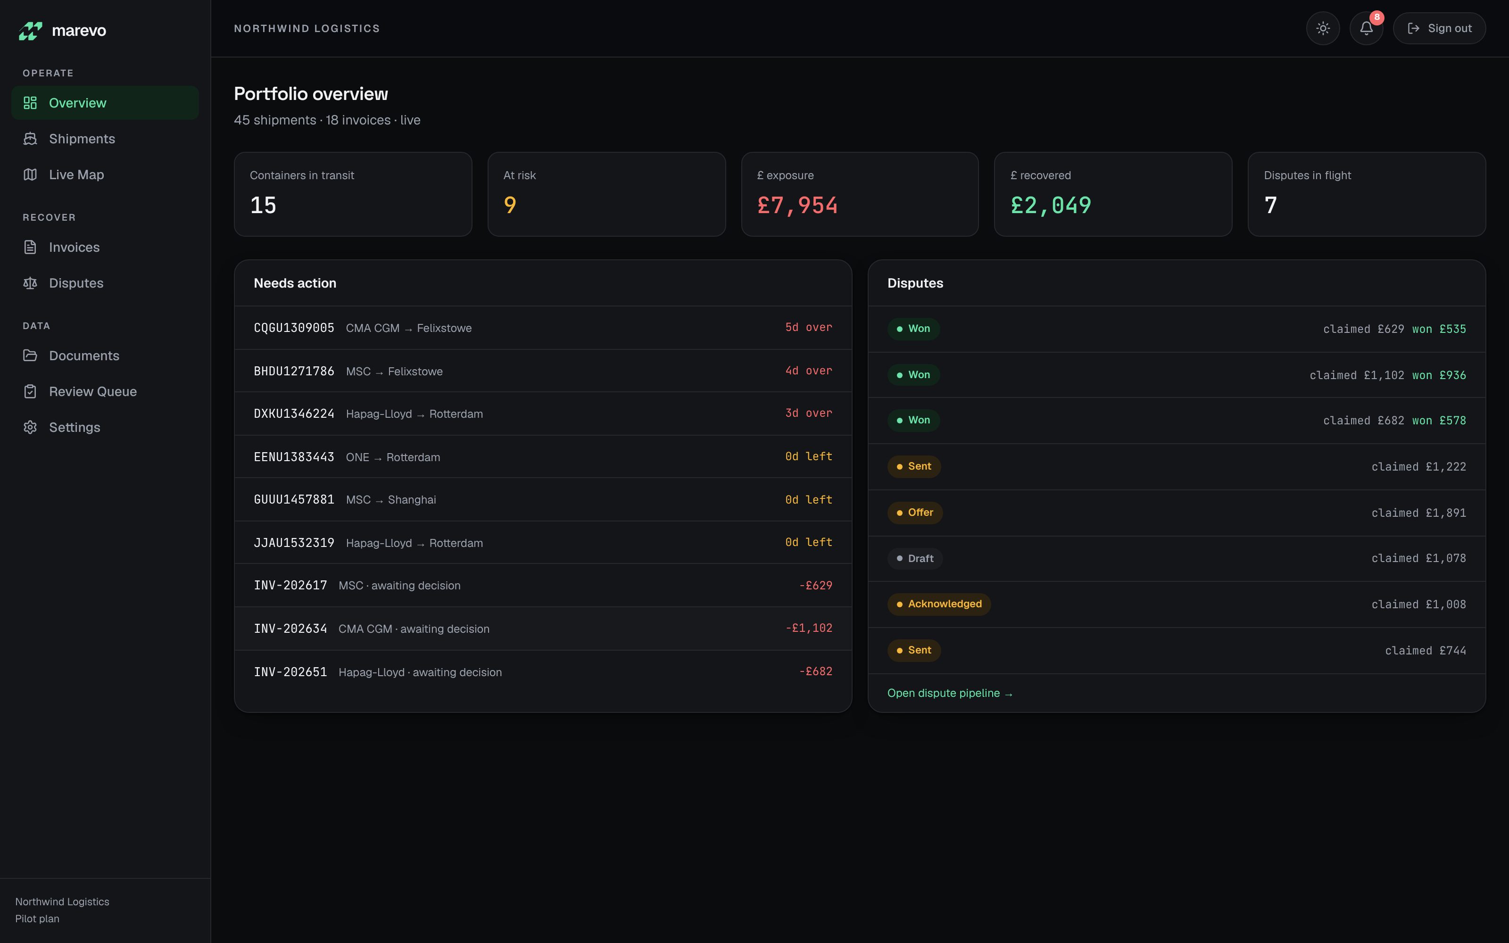The image size is (1509, 943).
Task: Navigate to Invoices
Action: tap(105, 247)
